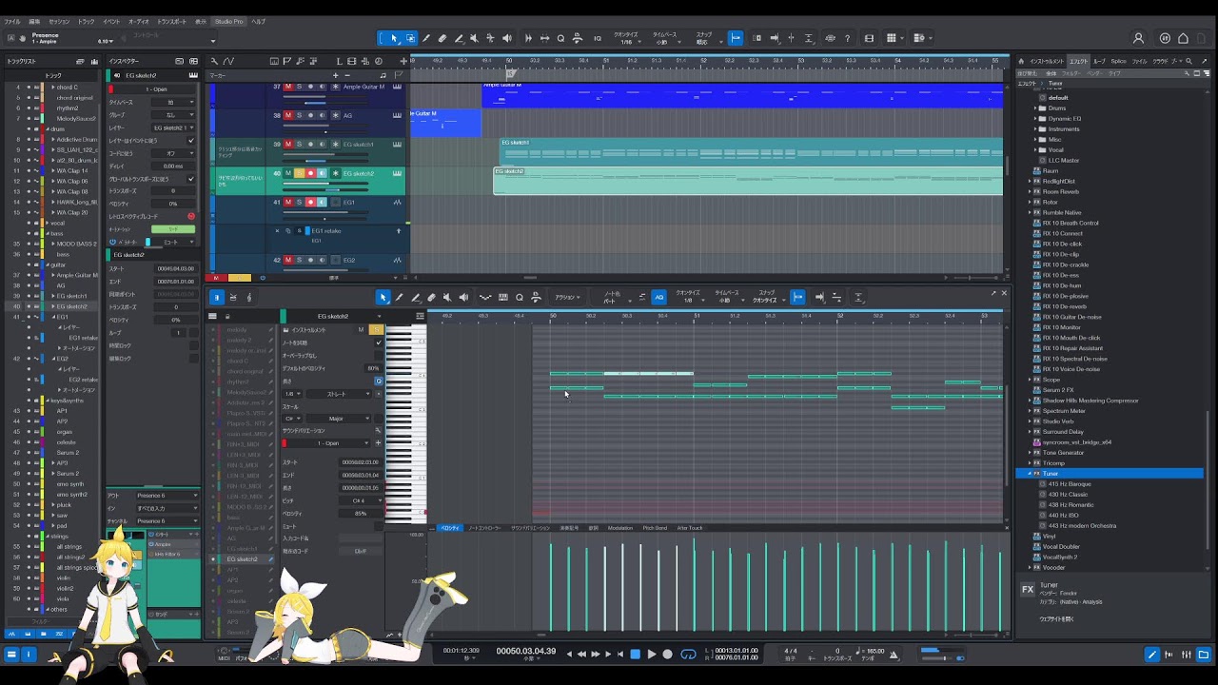Open the Studio Pro menu
This screenshot has width=1218, height=685.
pyautogui.click(x=228, y=21)
